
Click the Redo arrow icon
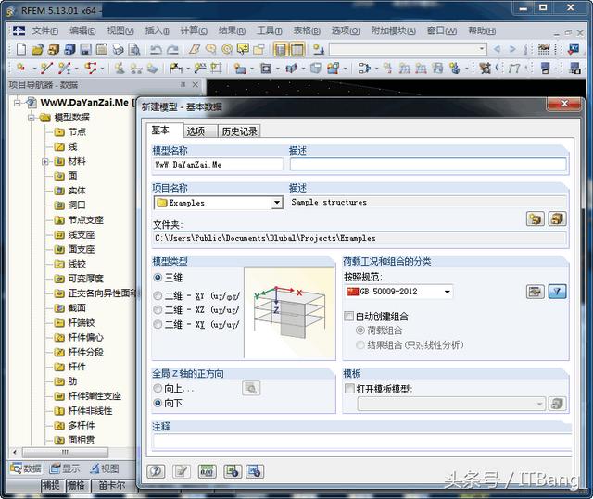tap(172, 49)
